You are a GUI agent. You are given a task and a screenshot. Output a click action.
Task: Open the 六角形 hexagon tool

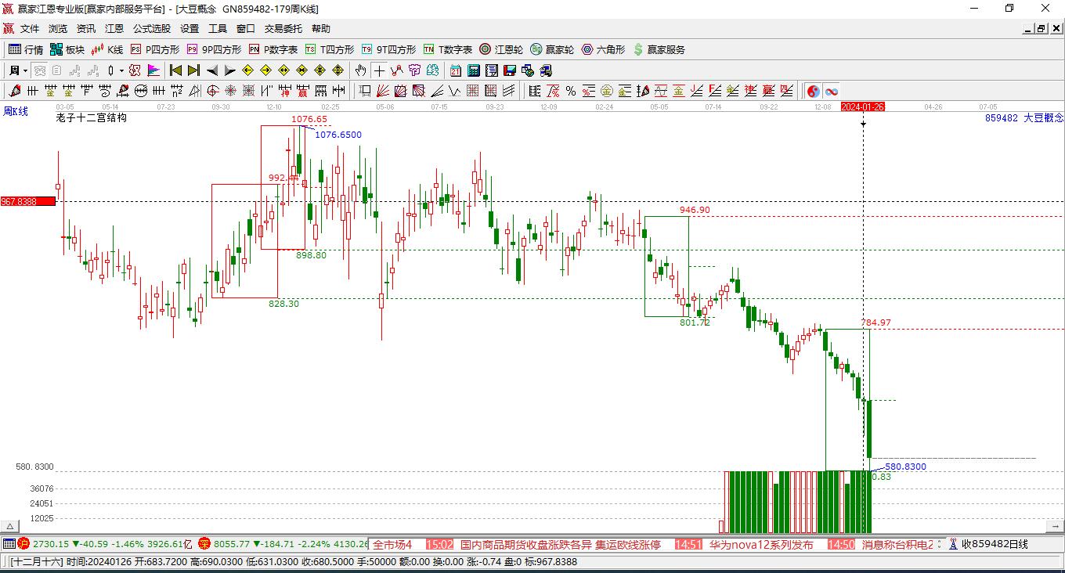(603, 49)
